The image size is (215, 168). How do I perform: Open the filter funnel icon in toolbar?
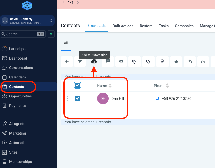(x=80, y=61)
